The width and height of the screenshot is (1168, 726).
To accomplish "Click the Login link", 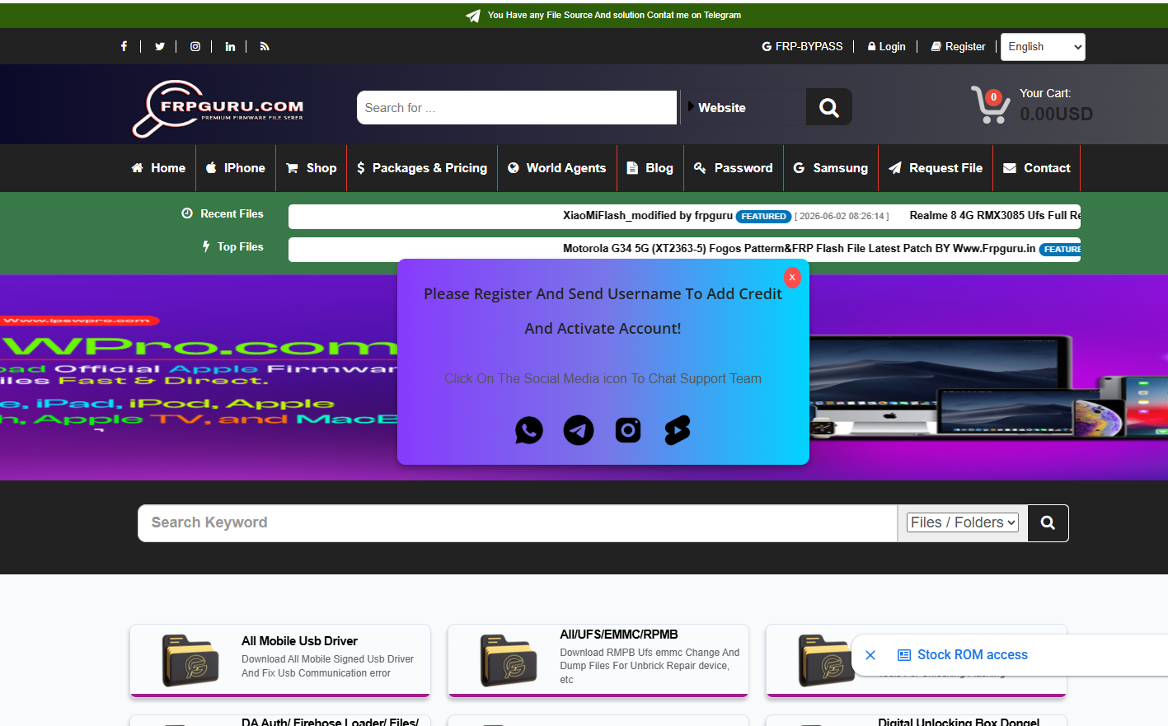I will (x=886, y=47).
